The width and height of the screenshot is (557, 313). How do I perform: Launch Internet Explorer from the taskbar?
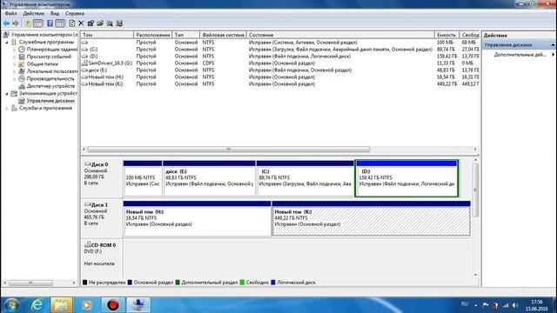37,305
